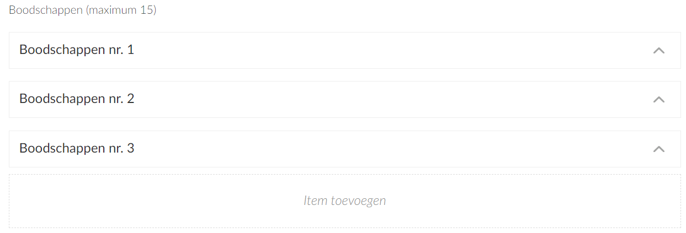Toggle the up-arrow icon on Boodschappen nr. 3

(658, 149)
